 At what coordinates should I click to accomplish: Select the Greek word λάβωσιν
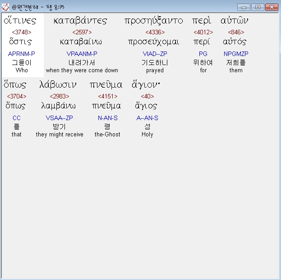[58, 84]
